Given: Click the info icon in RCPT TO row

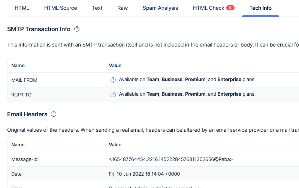Looking at the screenshot, I should click(x=113, y=95).
